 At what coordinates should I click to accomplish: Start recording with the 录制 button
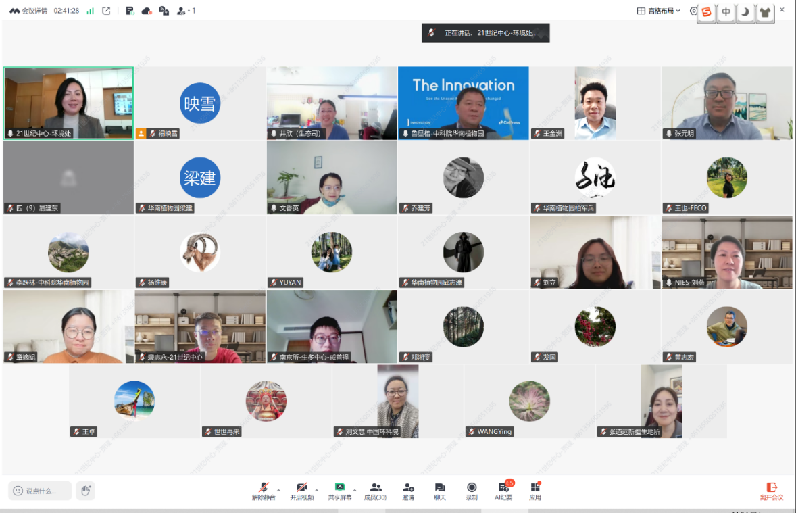tap(472, 491)
